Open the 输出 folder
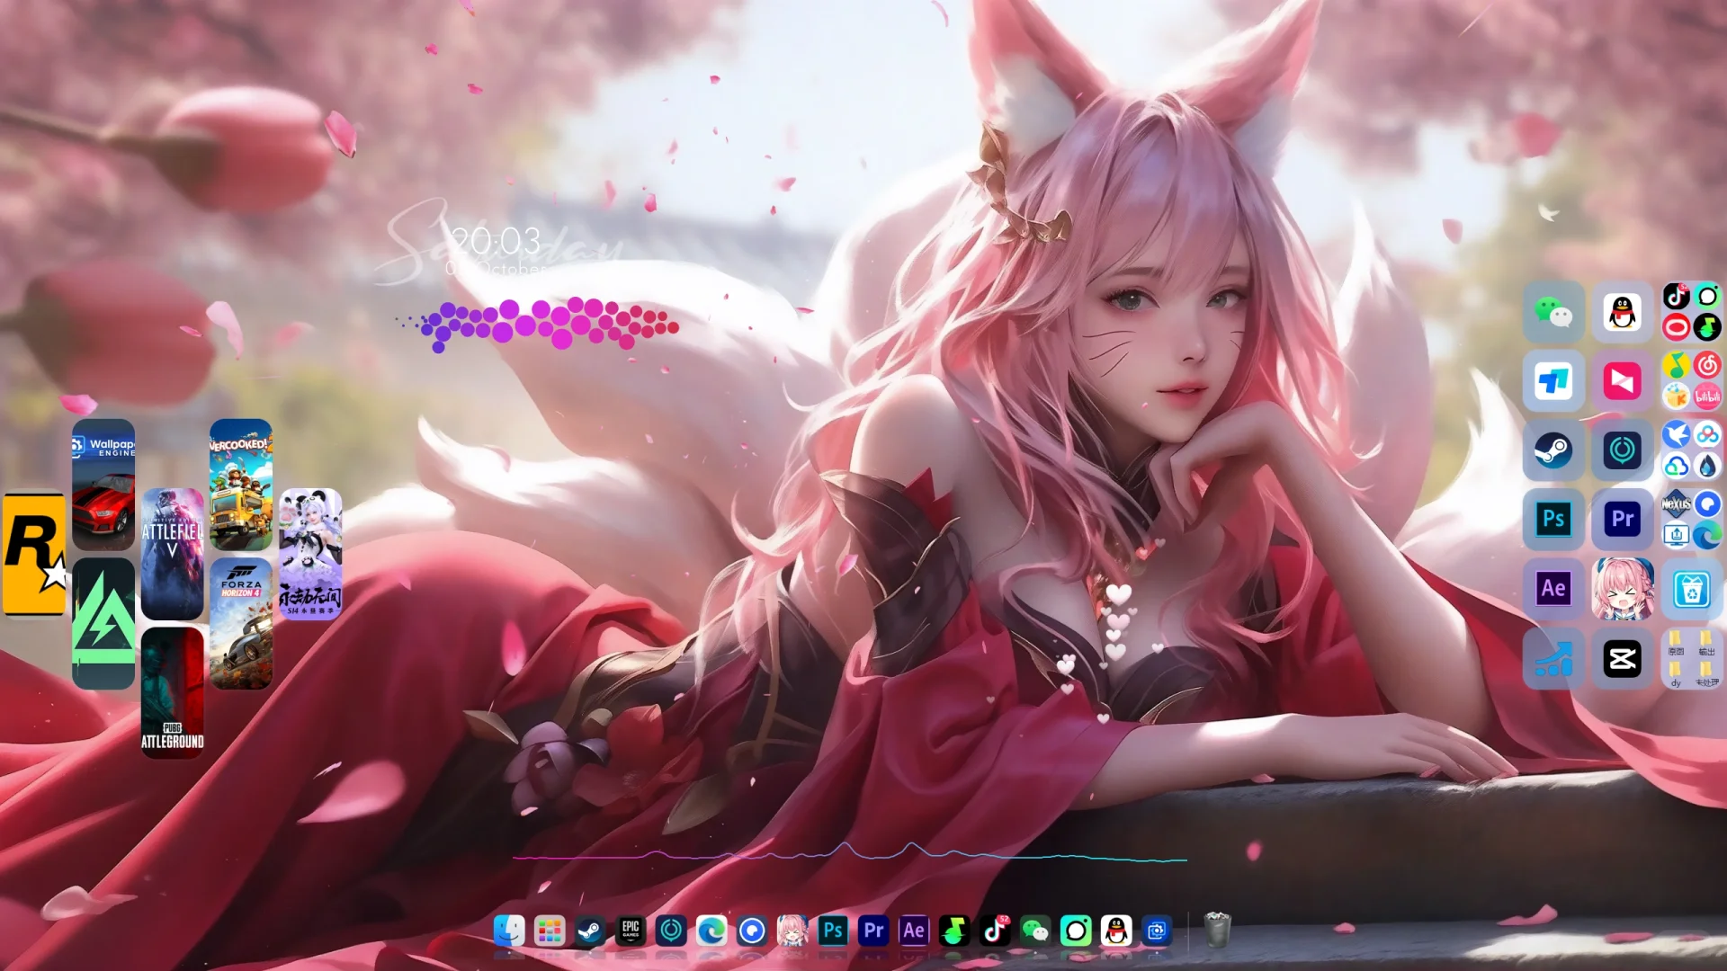The height and width of the screenshot is (971, 1727). 1706,643
